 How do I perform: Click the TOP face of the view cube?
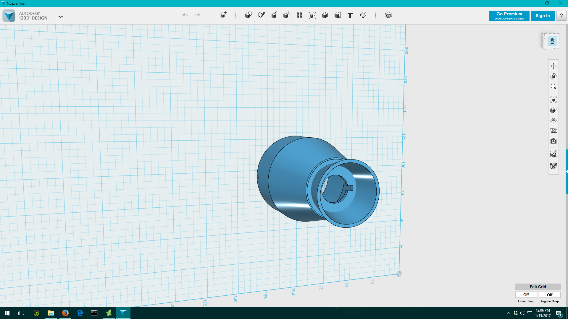tap(552, 41)
